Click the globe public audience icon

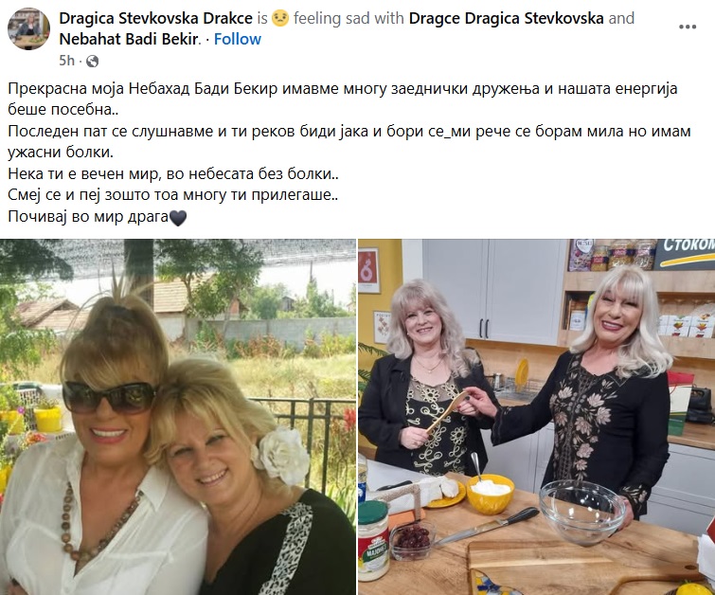point(92,61)
